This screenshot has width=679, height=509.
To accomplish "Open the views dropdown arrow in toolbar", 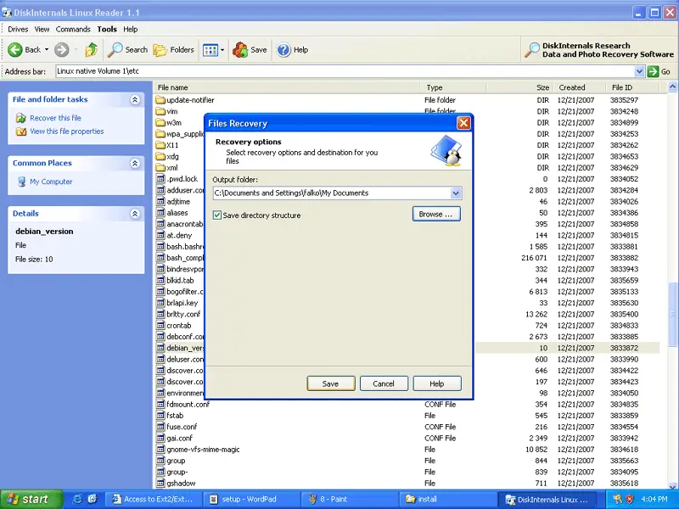I will pyautogui.click(x=222, y=50).
